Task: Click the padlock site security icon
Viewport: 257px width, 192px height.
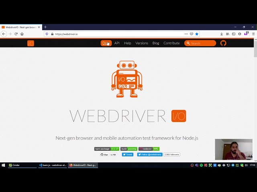Action: tap(52, 34)
